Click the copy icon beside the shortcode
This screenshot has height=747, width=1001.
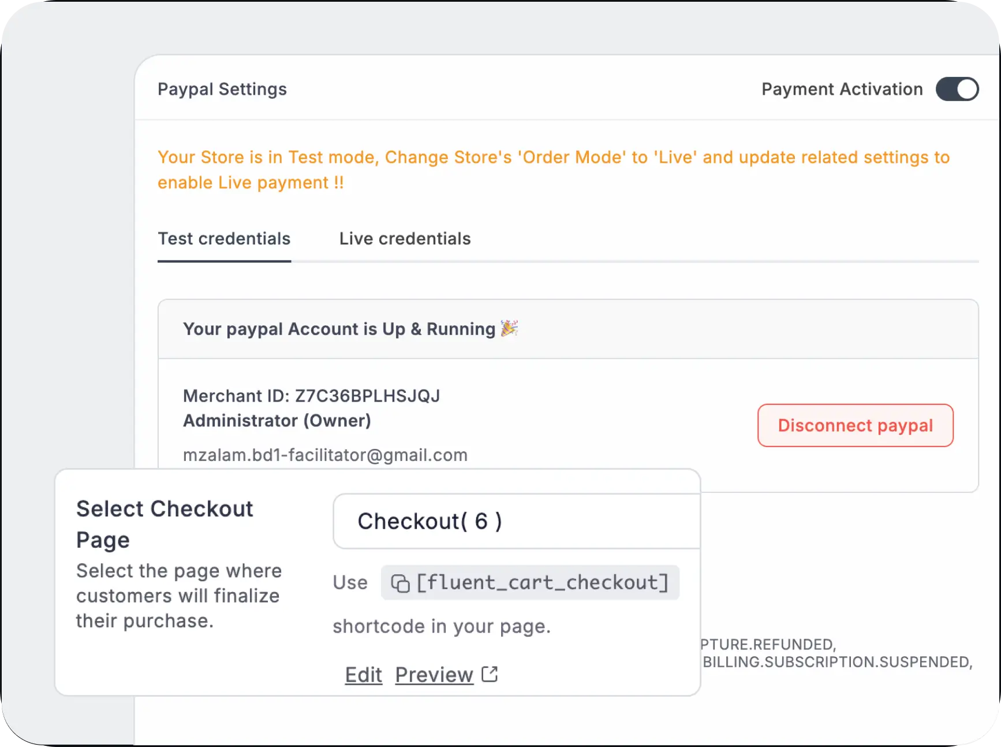400,583
